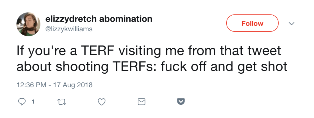Retweet this tweet using the arrows icon
Viewport: 314px width, 118px height.
click(61, 102)
